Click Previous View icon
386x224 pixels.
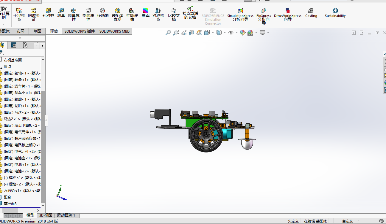point(184,33)
